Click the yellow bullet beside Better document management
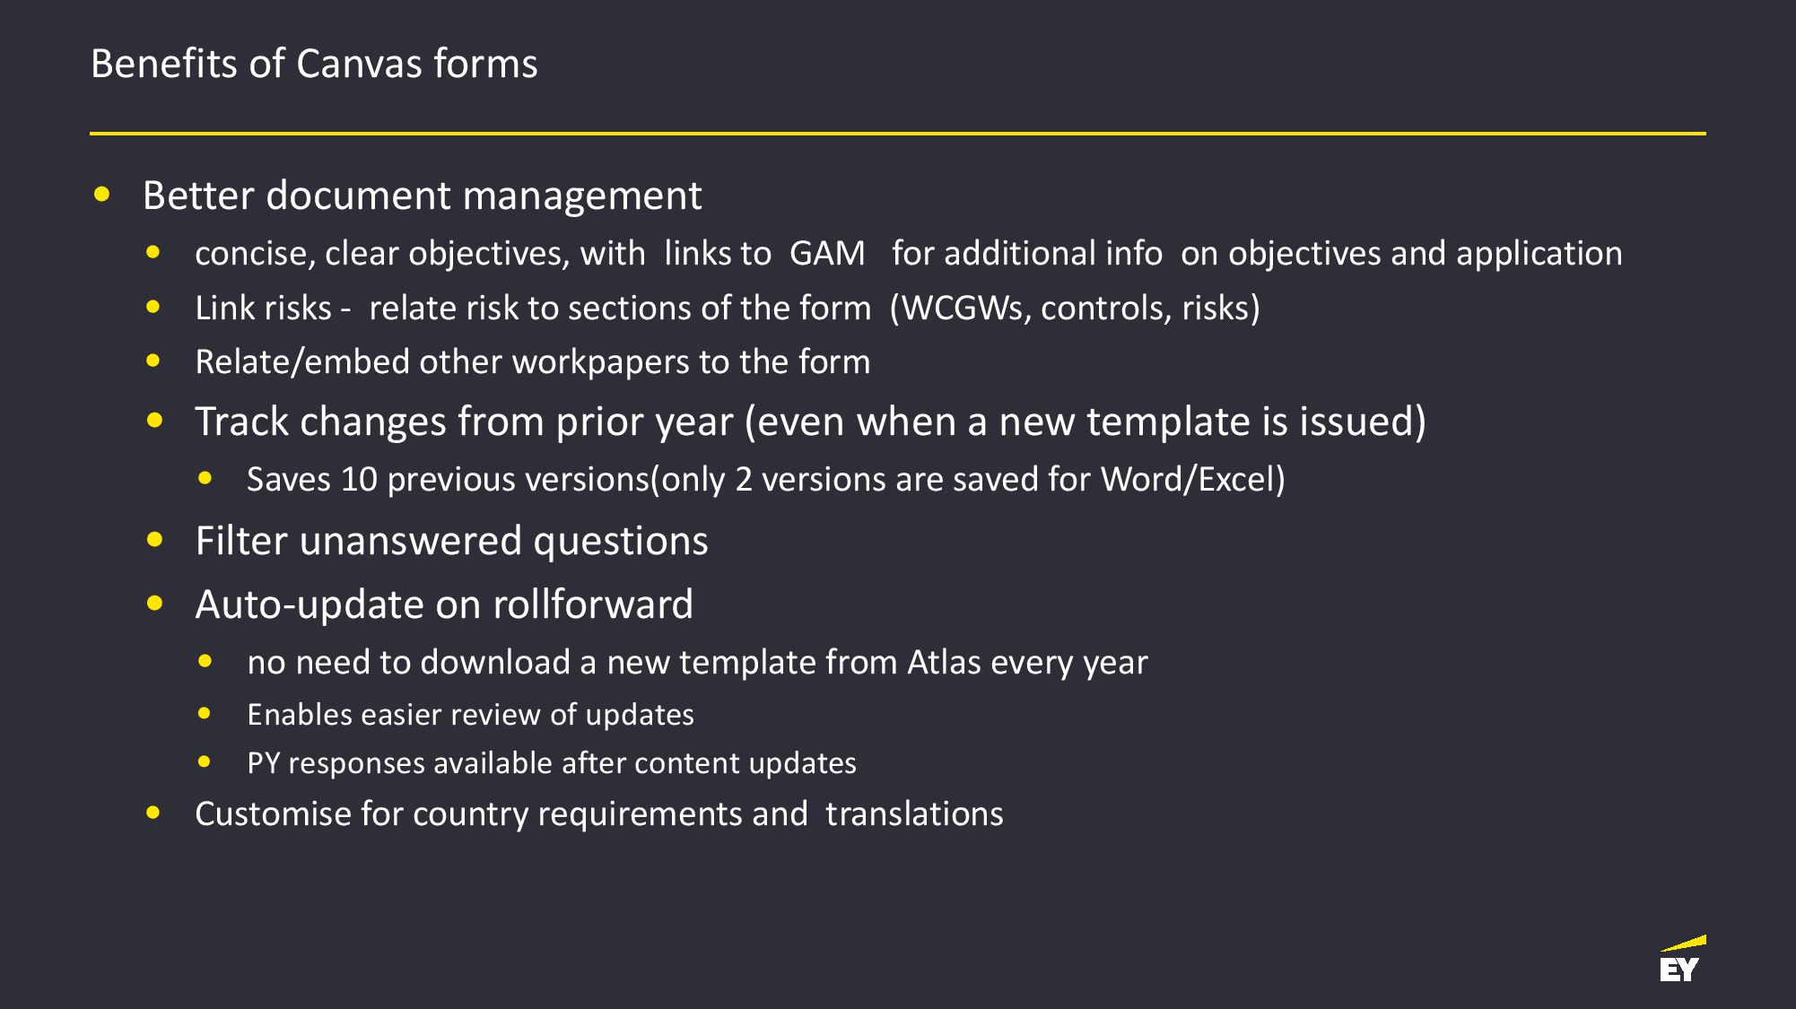Viewport: 1796px width, 1009px height. (101, 194)
